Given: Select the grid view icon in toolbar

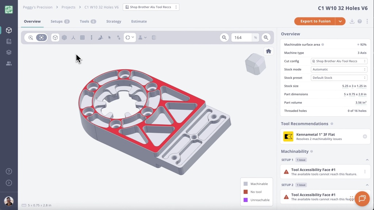Looking at the screenshot, I should [x=83, y=38].
